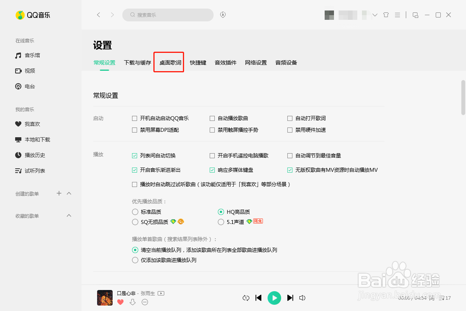Open the 我喜欢 favorites list

30,124
